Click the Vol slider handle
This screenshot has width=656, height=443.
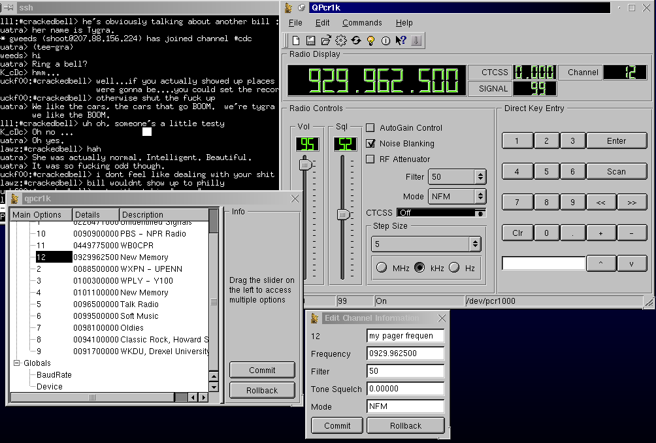tap(304, 165)
